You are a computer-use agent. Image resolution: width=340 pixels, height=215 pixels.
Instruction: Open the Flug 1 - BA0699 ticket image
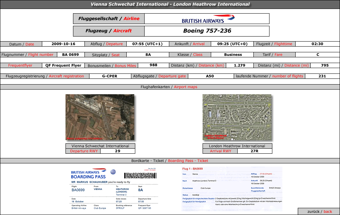(232, 189)
